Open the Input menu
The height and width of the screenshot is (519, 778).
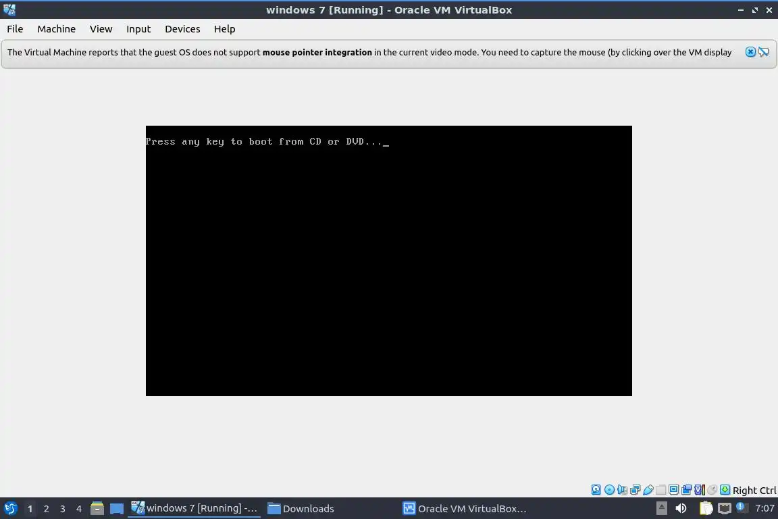tap(138, 29)
